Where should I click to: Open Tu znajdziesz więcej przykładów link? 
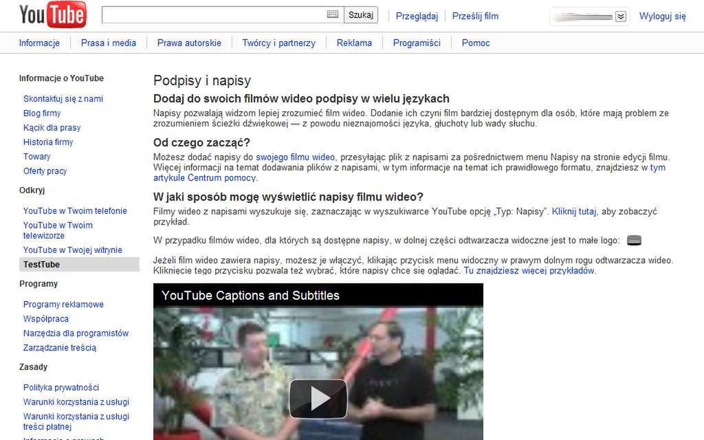pos(529,271)
